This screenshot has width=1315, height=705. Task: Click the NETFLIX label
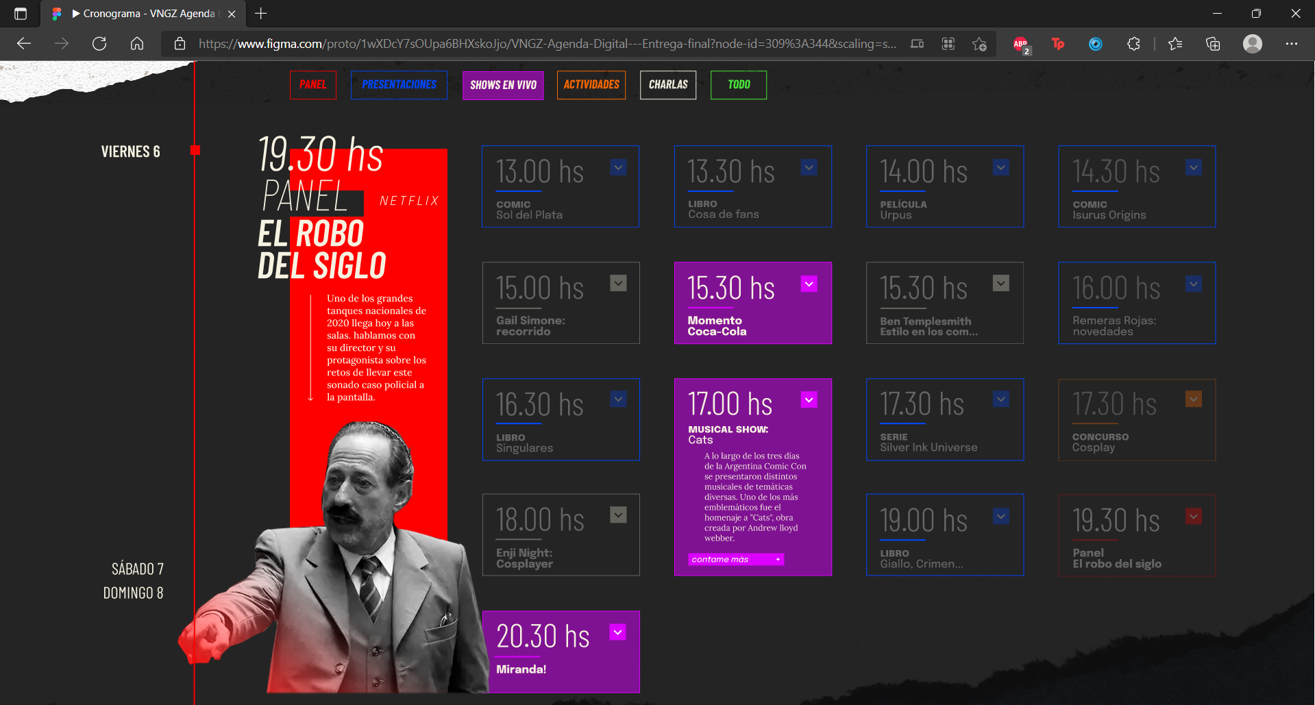[x=409, y=201]
